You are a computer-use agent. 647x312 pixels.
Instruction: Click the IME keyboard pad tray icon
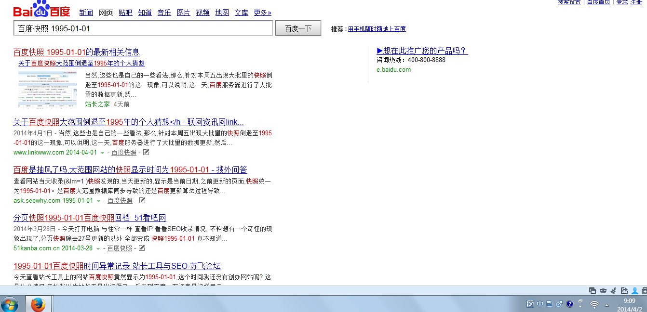tap(550, 304)
